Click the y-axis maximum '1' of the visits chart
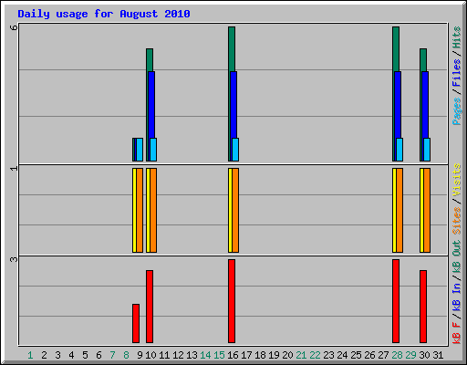 point(14,168)
